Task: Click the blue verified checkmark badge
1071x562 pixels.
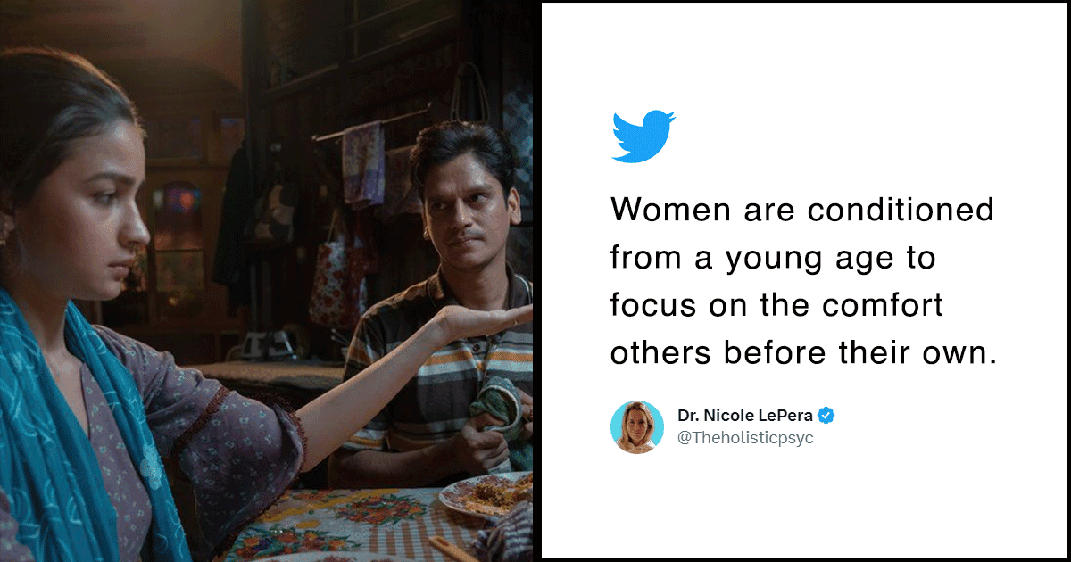Action: pyautogui.click(x=826, y=416)
